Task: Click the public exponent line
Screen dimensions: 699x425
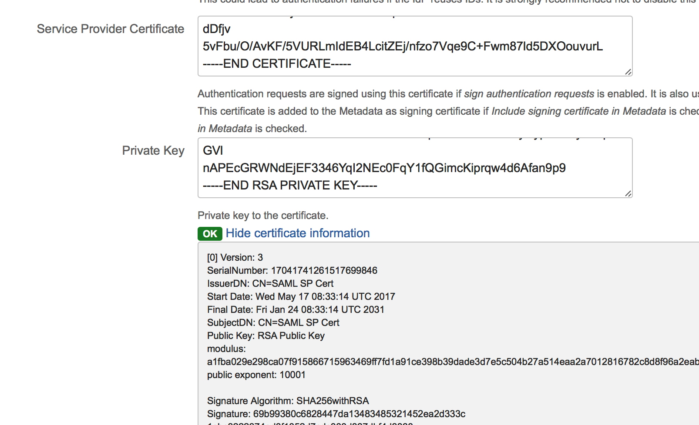Action: (x=256, y=375)
